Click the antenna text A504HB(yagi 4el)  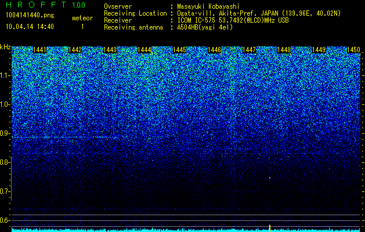point(205,27)
